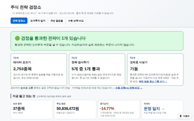Image resolution: width=194 pixels, height=121 pixels.
Task: Click the 1단계 step label
Action: pyautogui.click(x=16, y=58)
